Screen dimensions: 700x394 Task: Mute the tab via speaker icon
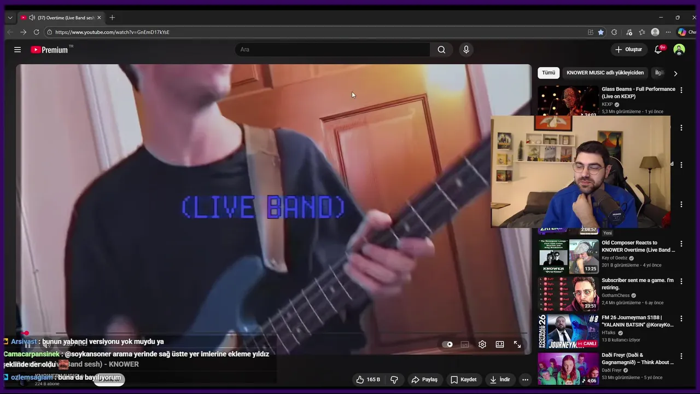click(x=32, y=18)
